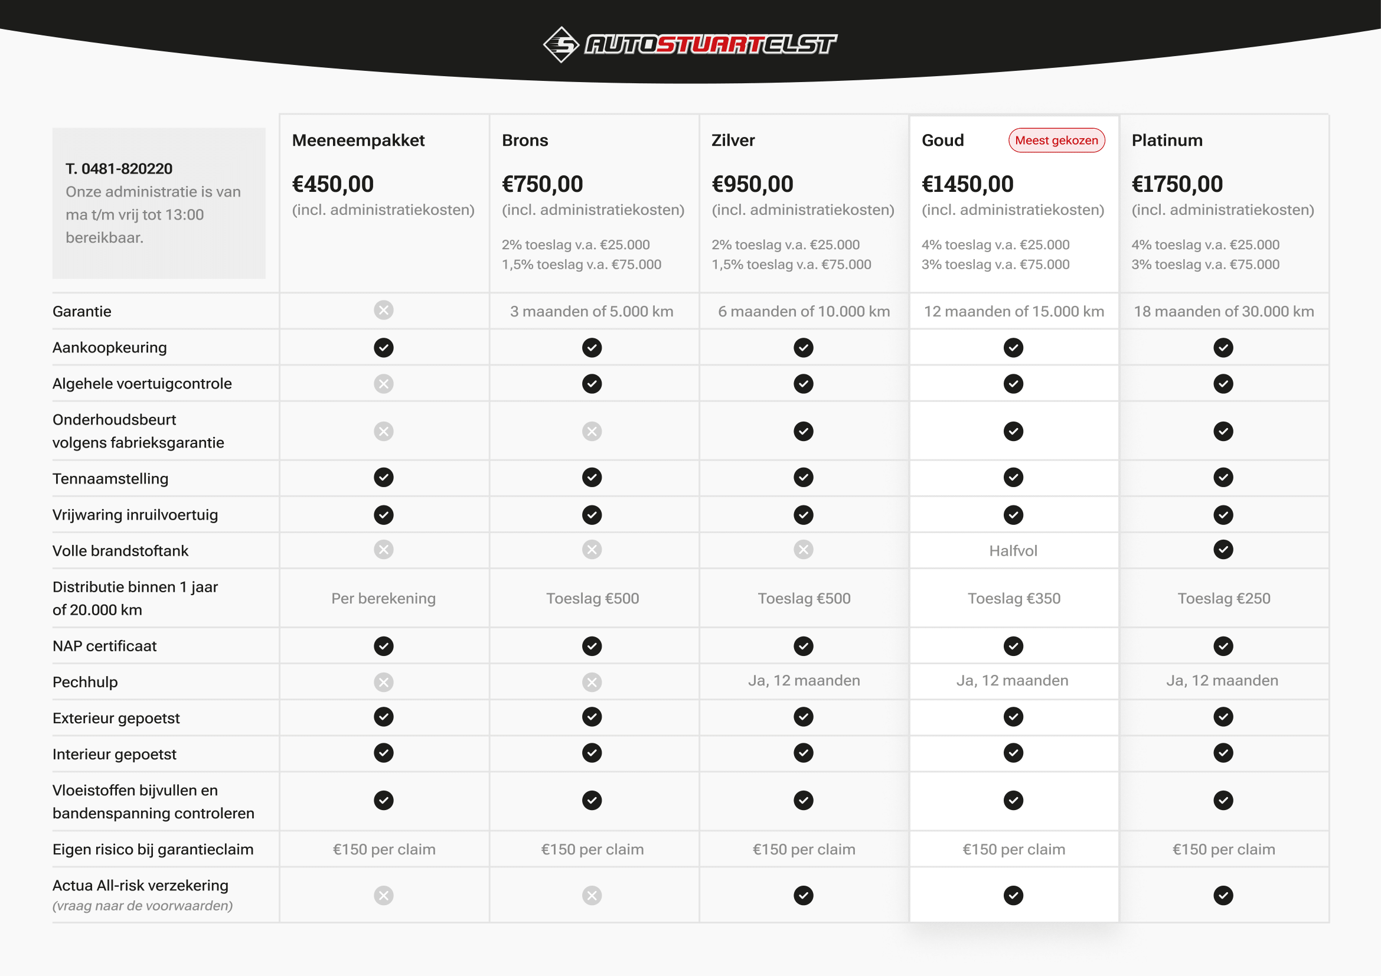Select the Platinum package heading
Viewport: 1381px width, 976px height.
(x=1167, y=140)
